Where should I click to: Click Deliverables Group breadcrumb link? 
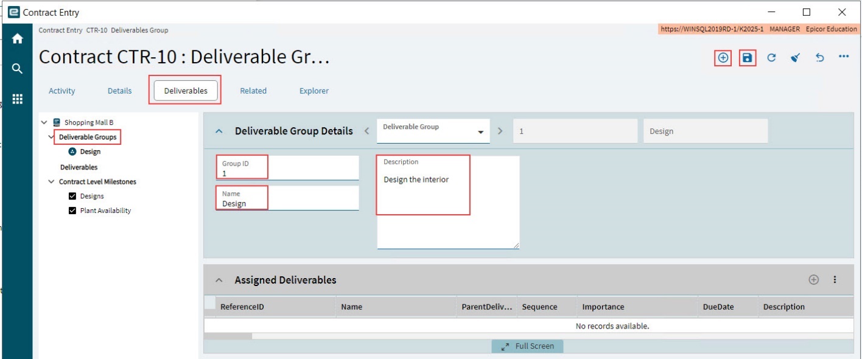click(x=139, y=30)
